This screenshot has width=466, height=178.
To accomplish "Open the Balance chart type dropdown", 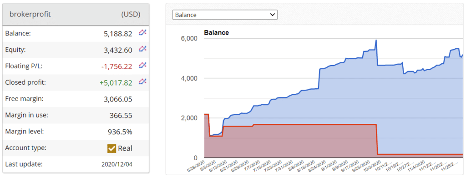I will pos(225,15).
